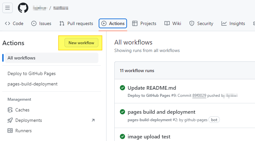This screenshot has height=141, width=255.
Task: Click the Security shield icon
Action: (x=192, y=23)
